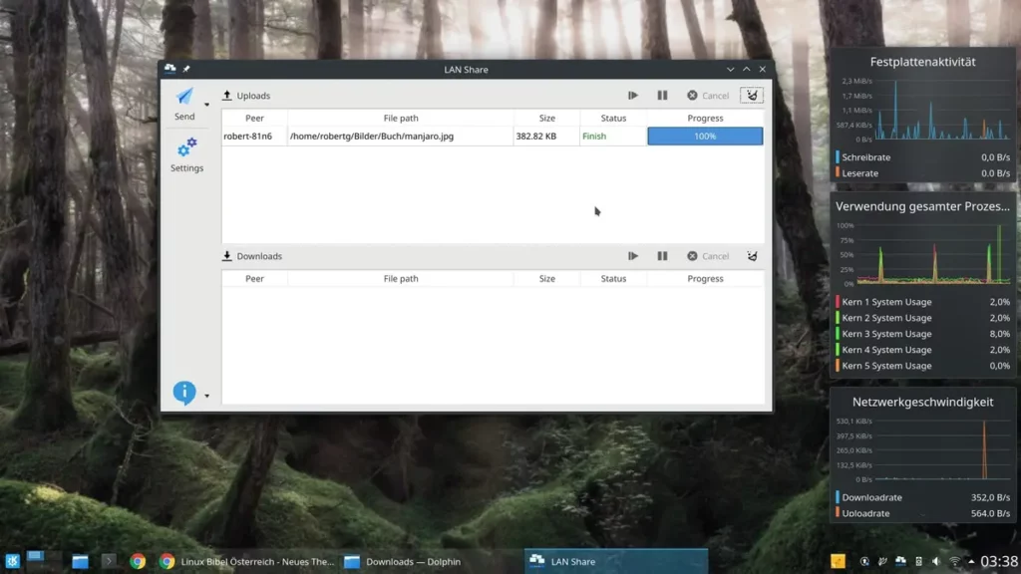This screenshot has height=574, width=1021.
Task: Click the info icon in the sidebar
Action: coord(183,392)
